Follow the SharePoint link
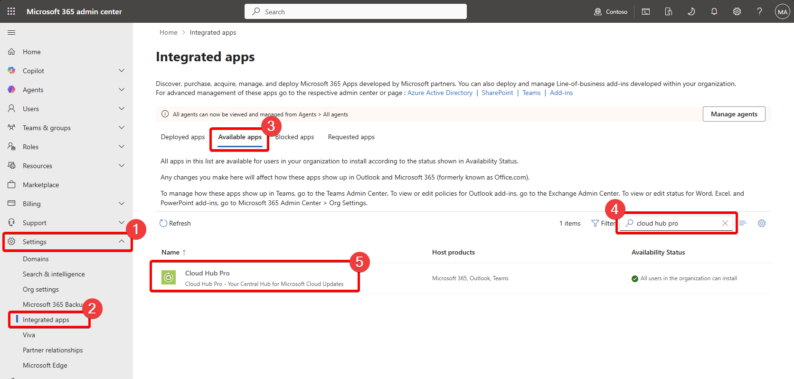Image resolution: width=794 pixels, height=379 pixels. click(497, 93)
